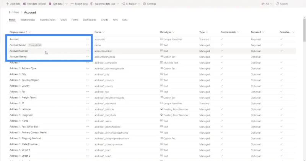Click the Standard type for accountid
The height and width of the screenshot is (161, 306).
pos(204,39)
